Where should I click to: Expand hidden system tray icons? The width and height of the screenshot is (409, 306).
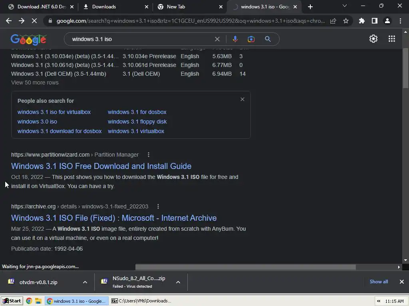point(379,301)
